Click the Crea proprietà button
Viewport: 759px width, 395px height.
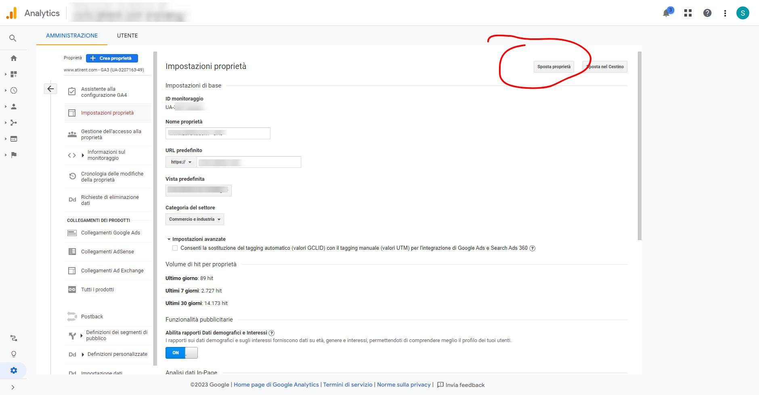tap(112, 58)
